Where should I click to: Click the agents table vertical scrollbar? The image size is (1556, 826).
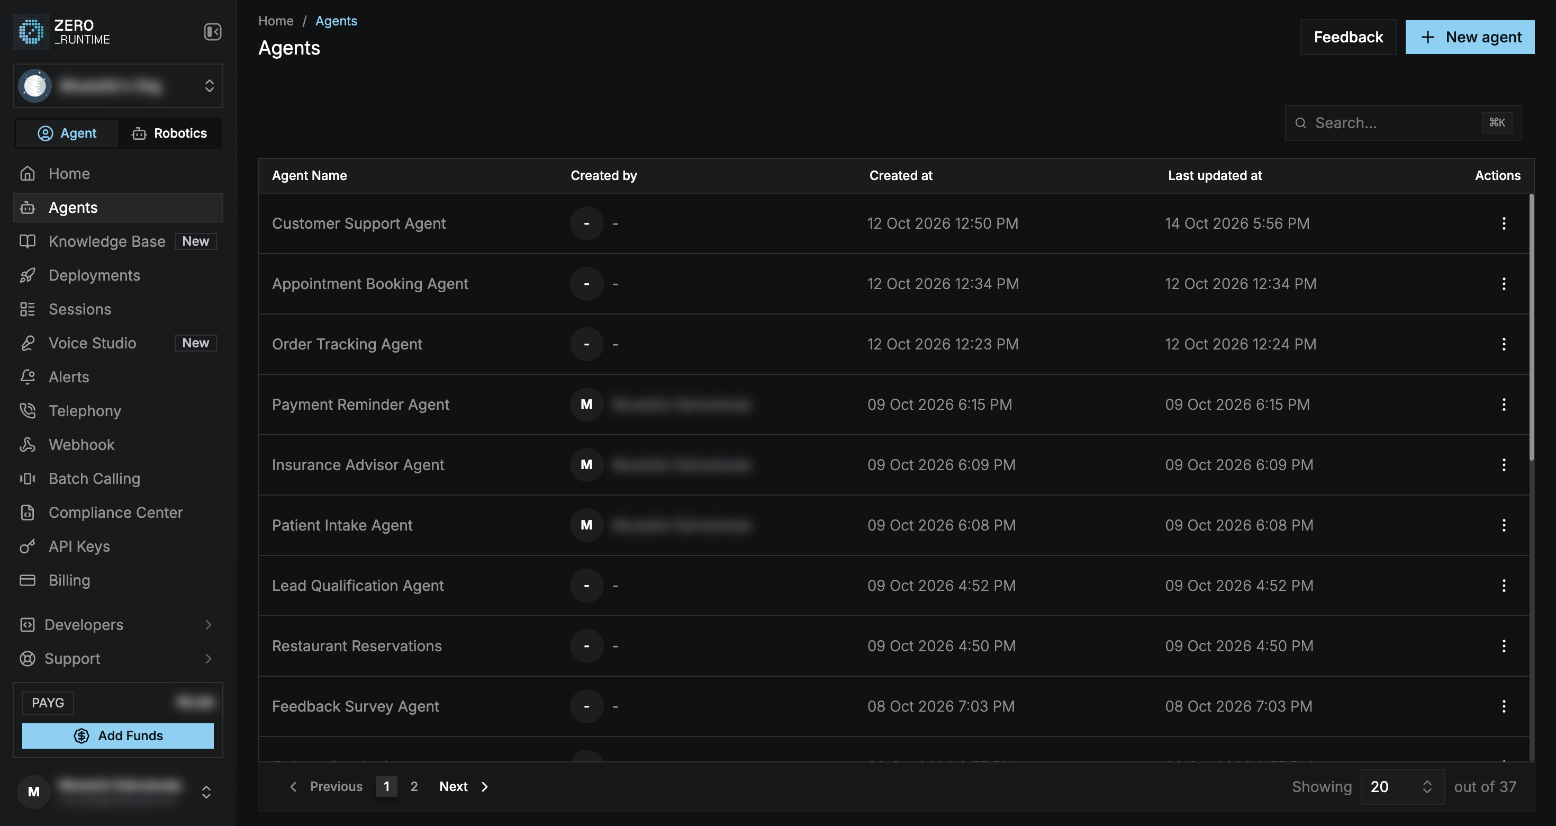(x=1531, y=326)
